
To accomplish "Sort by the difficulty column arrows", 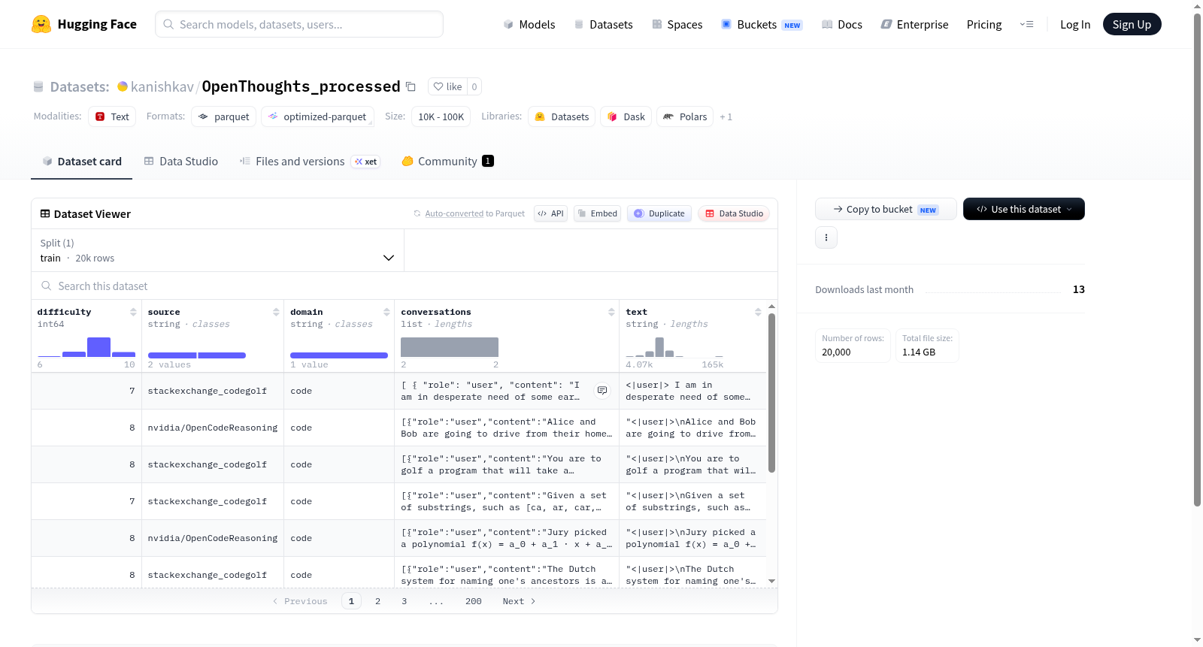I will click(133, 312).
